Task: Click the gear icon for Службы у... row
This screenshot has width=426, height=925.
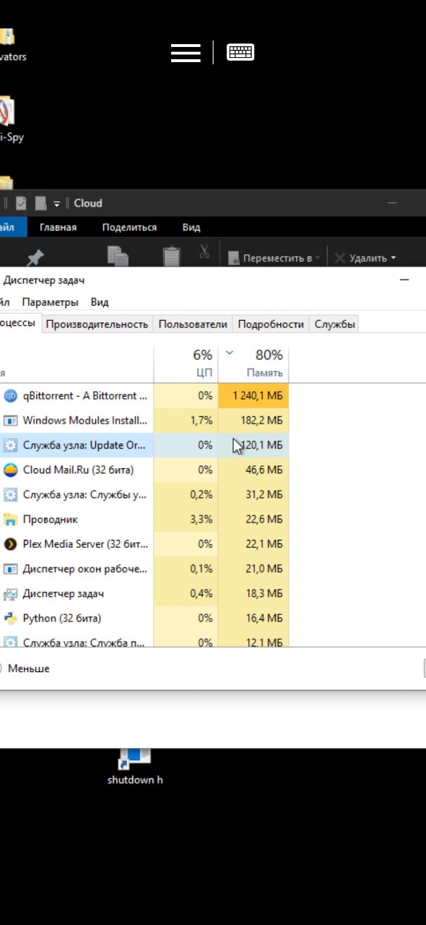Action: (11, 494)
